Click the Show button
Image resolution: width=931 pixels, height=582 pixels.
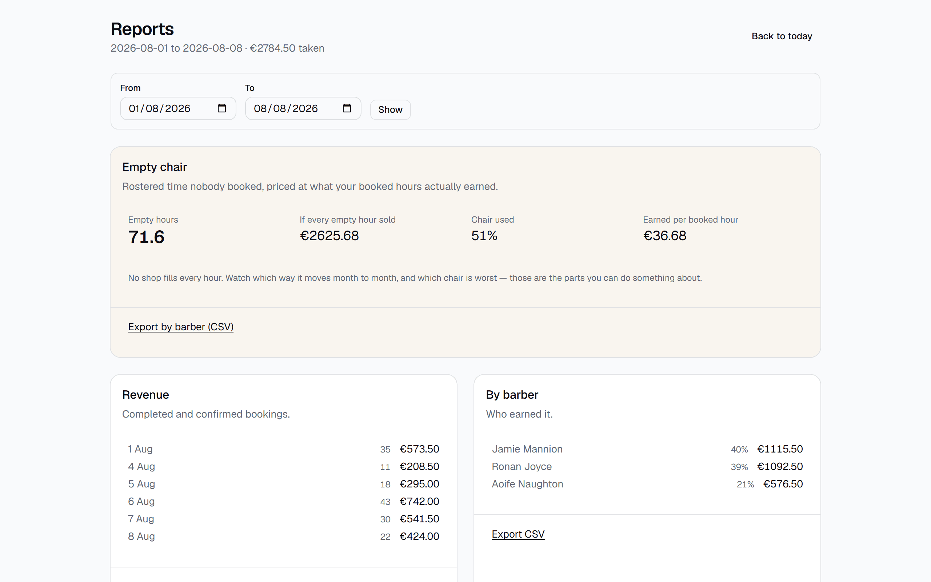pyautogui.click(x=390, y=110)
